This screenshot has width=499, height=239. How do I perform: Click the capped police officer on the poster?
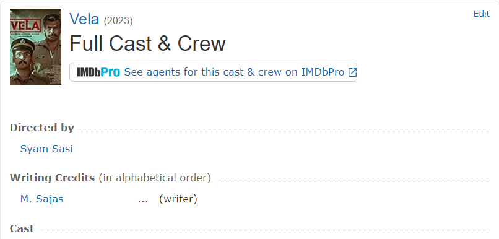coord(23,61)
